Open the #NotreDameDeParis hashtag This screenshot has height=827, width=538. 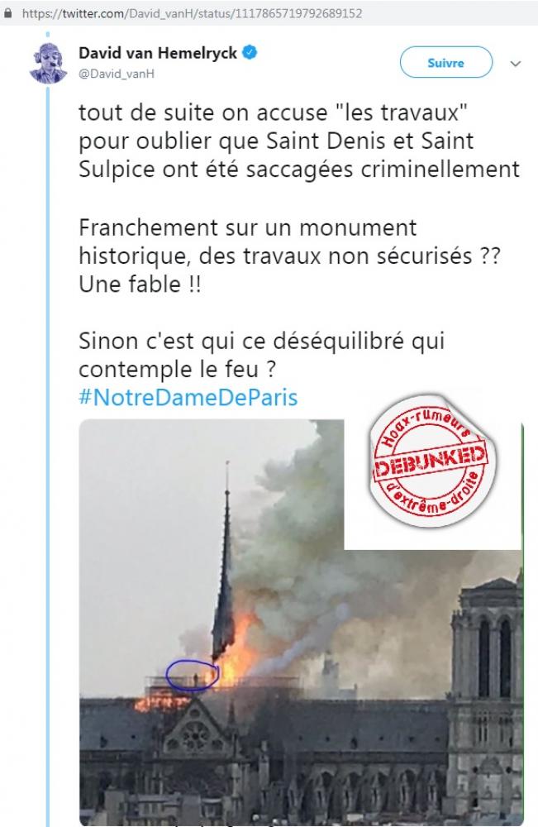tap(188, 397)
